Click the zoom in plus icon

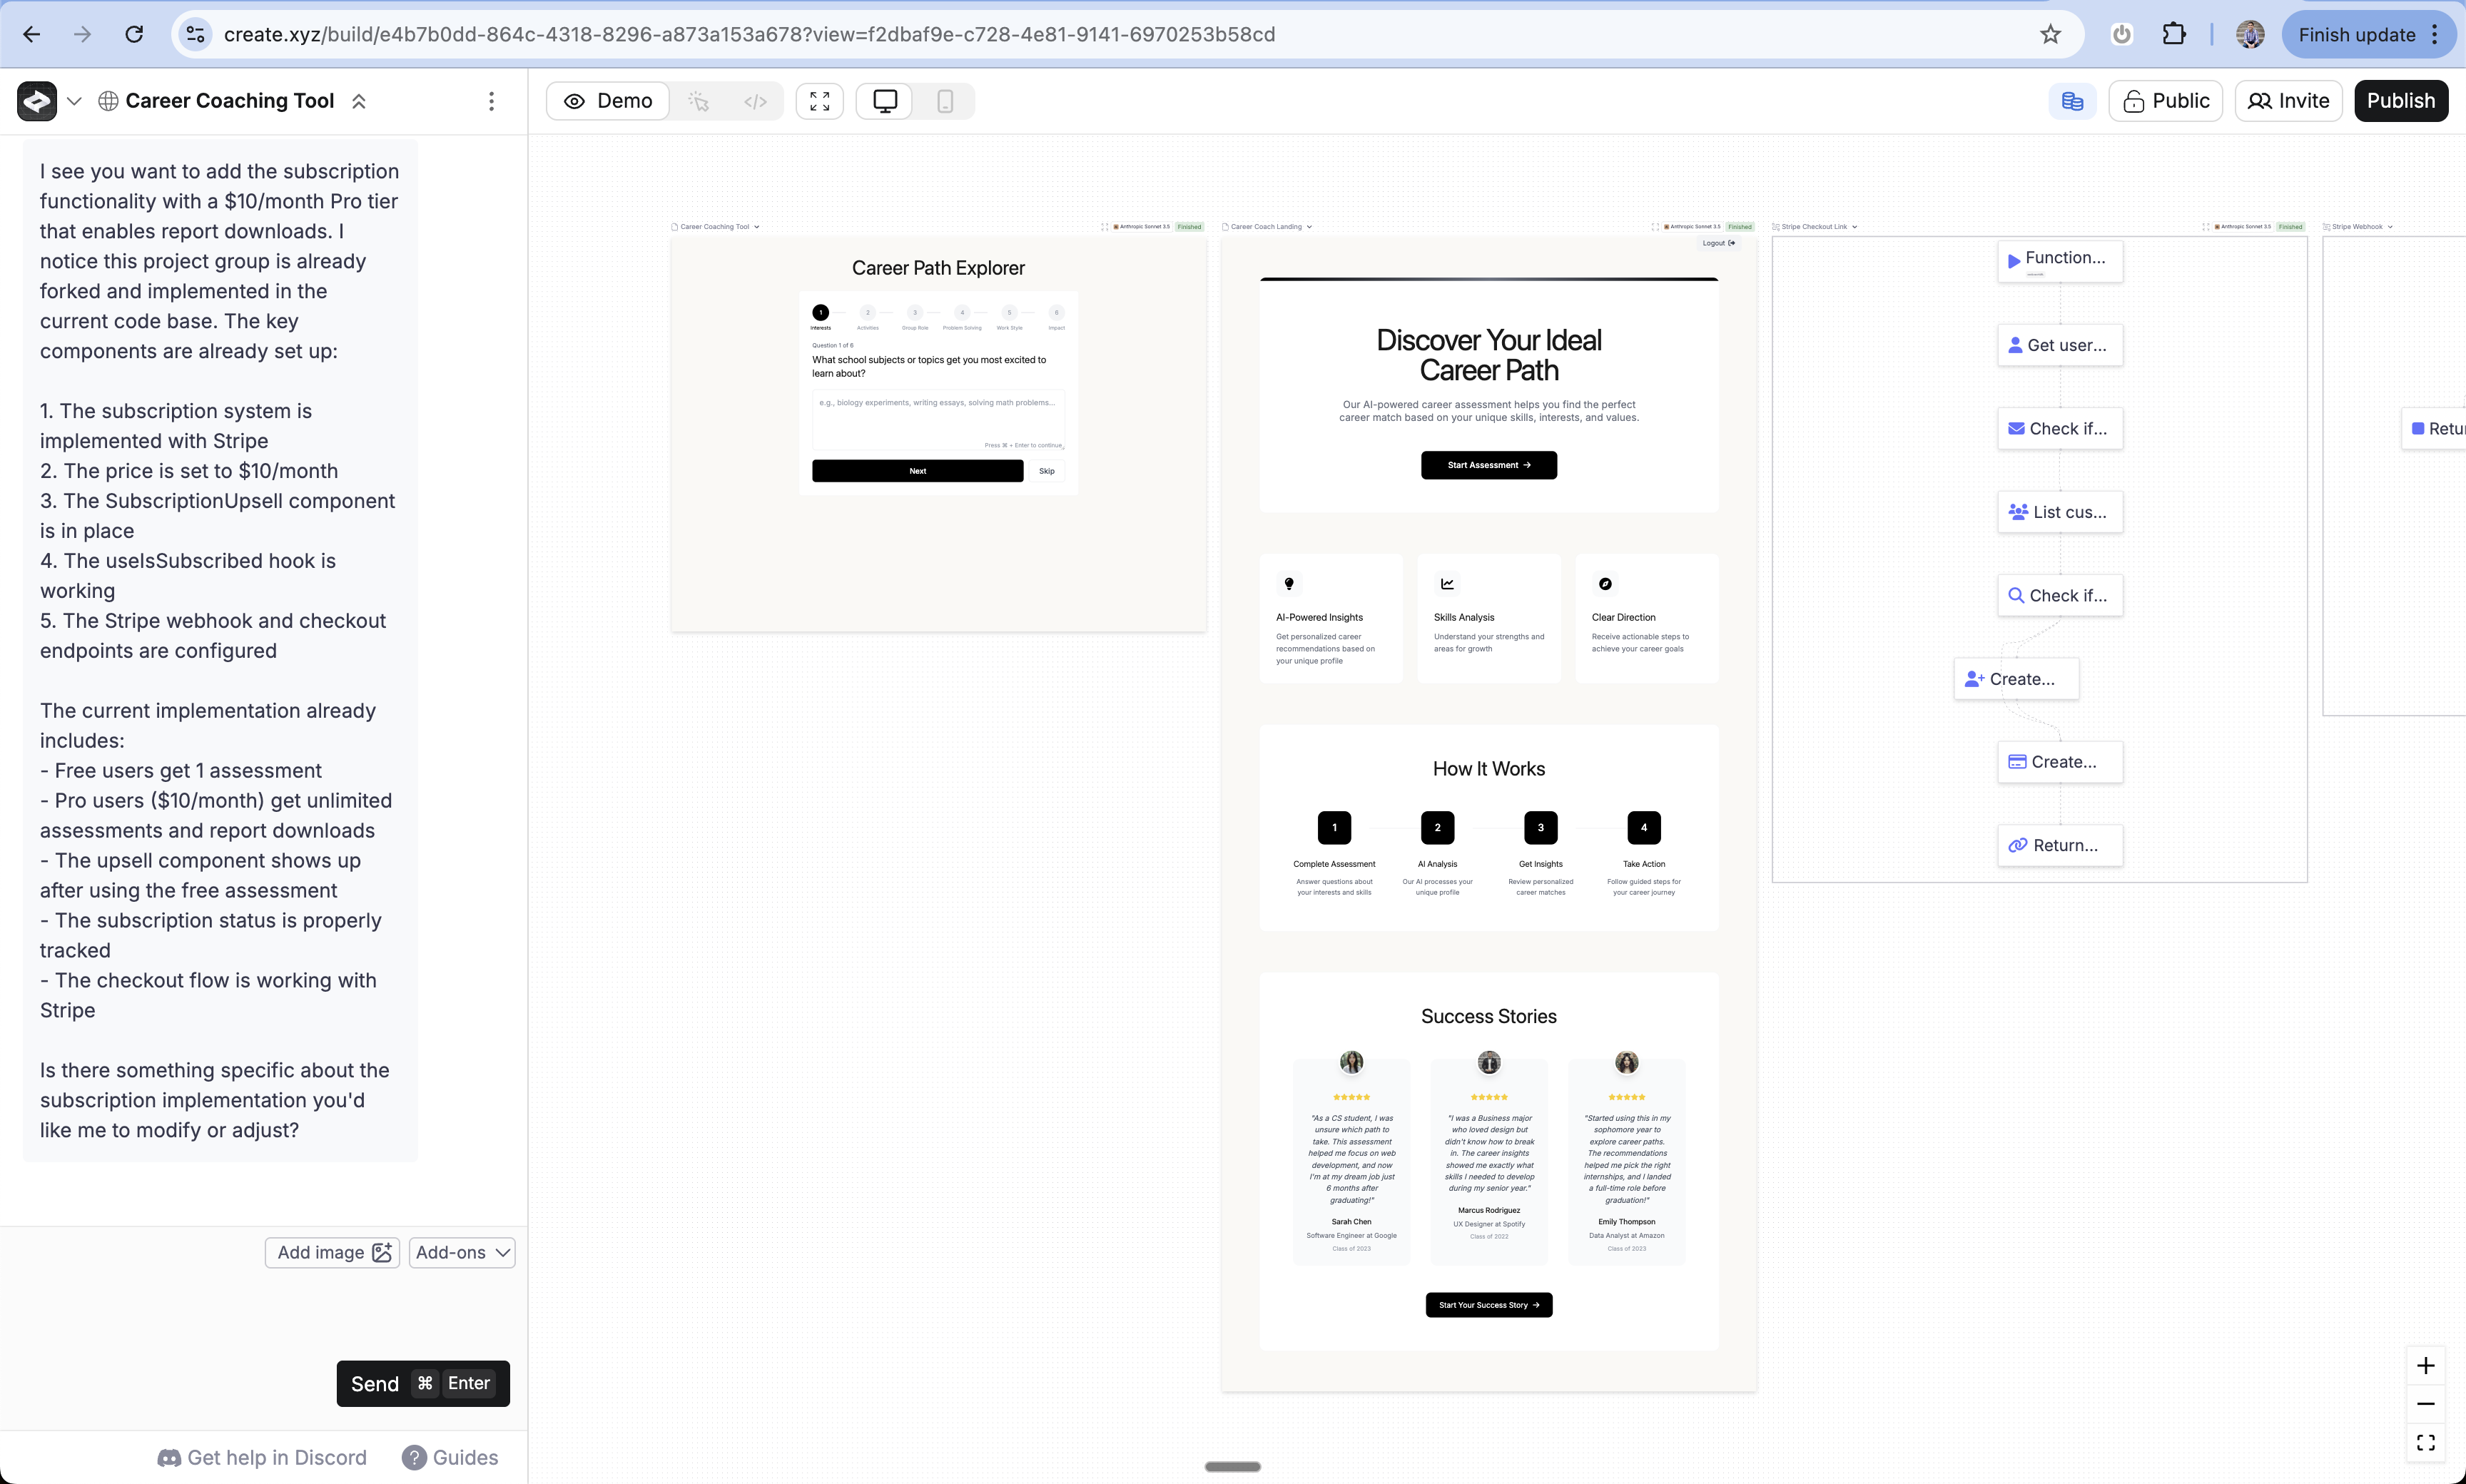click(x=2425, y=1366)
